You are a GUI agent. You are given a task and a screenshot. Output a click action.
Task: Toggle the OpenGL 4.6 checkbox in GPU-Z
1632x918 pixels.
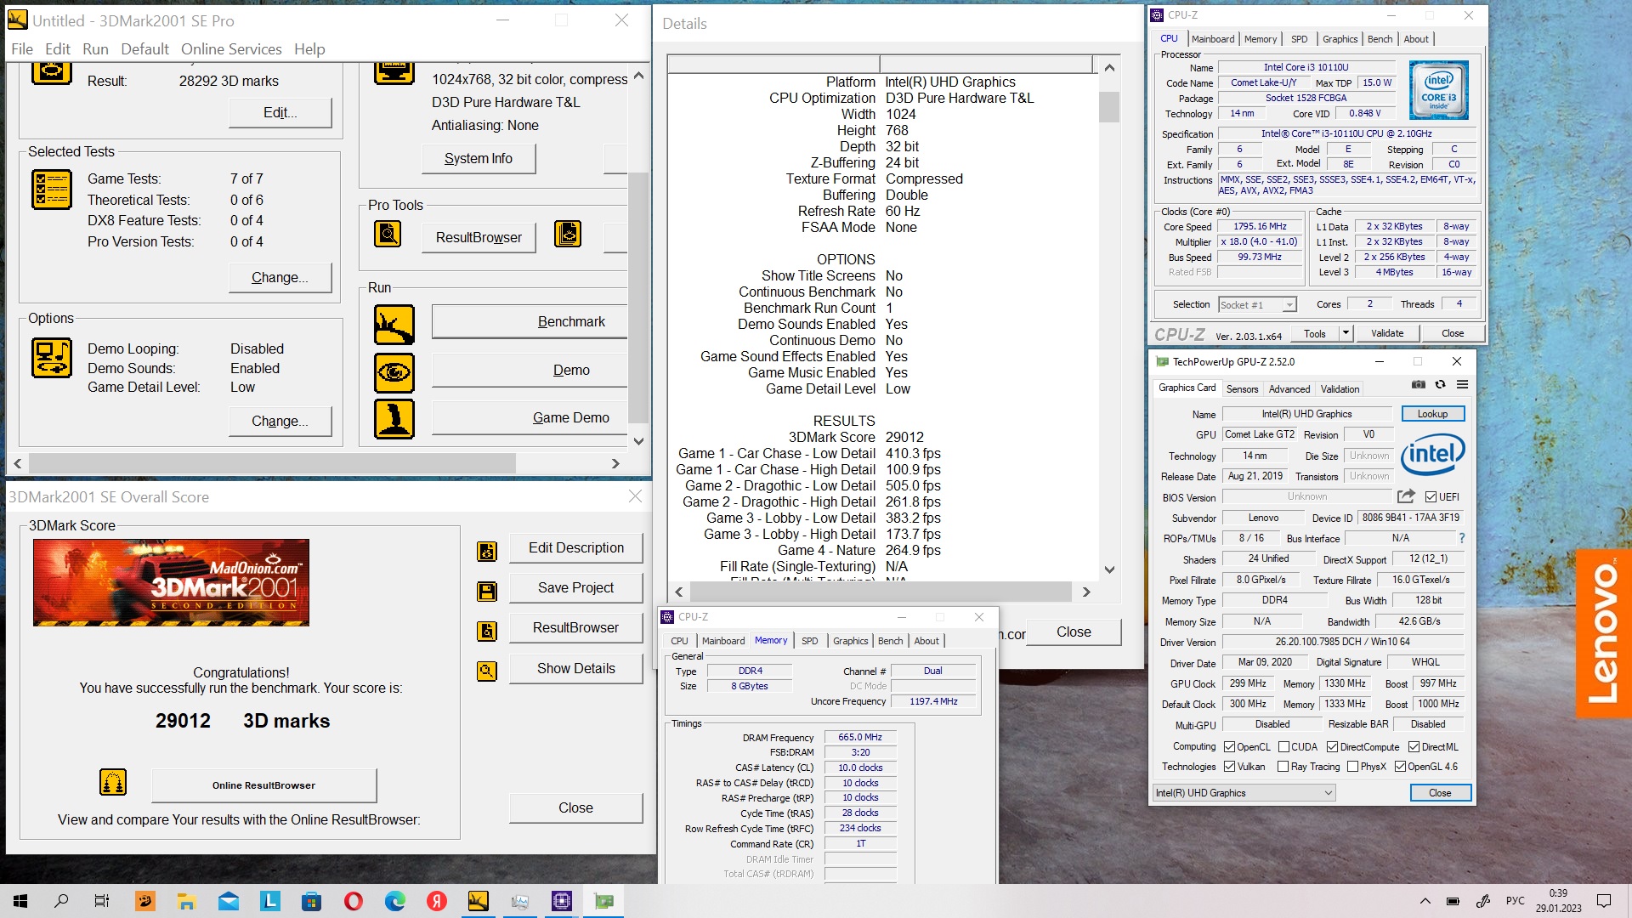[x=1400, y=767]
